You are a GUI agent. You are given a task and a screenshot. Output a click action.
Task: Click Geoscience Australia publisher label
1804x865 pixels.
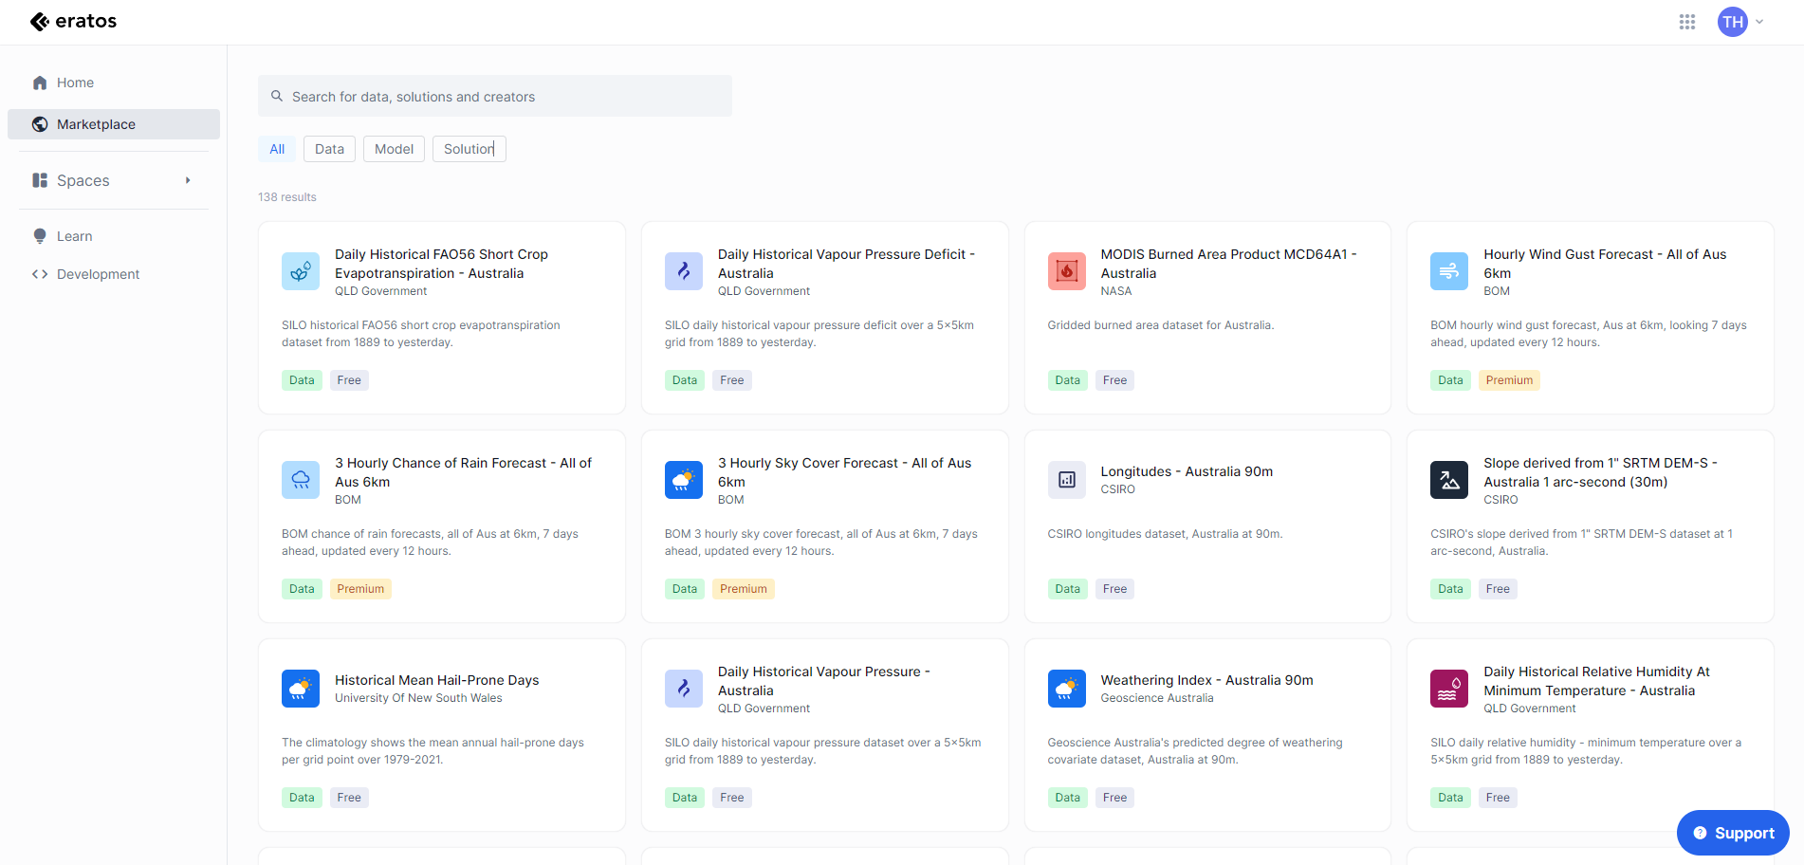point(1156,698)
